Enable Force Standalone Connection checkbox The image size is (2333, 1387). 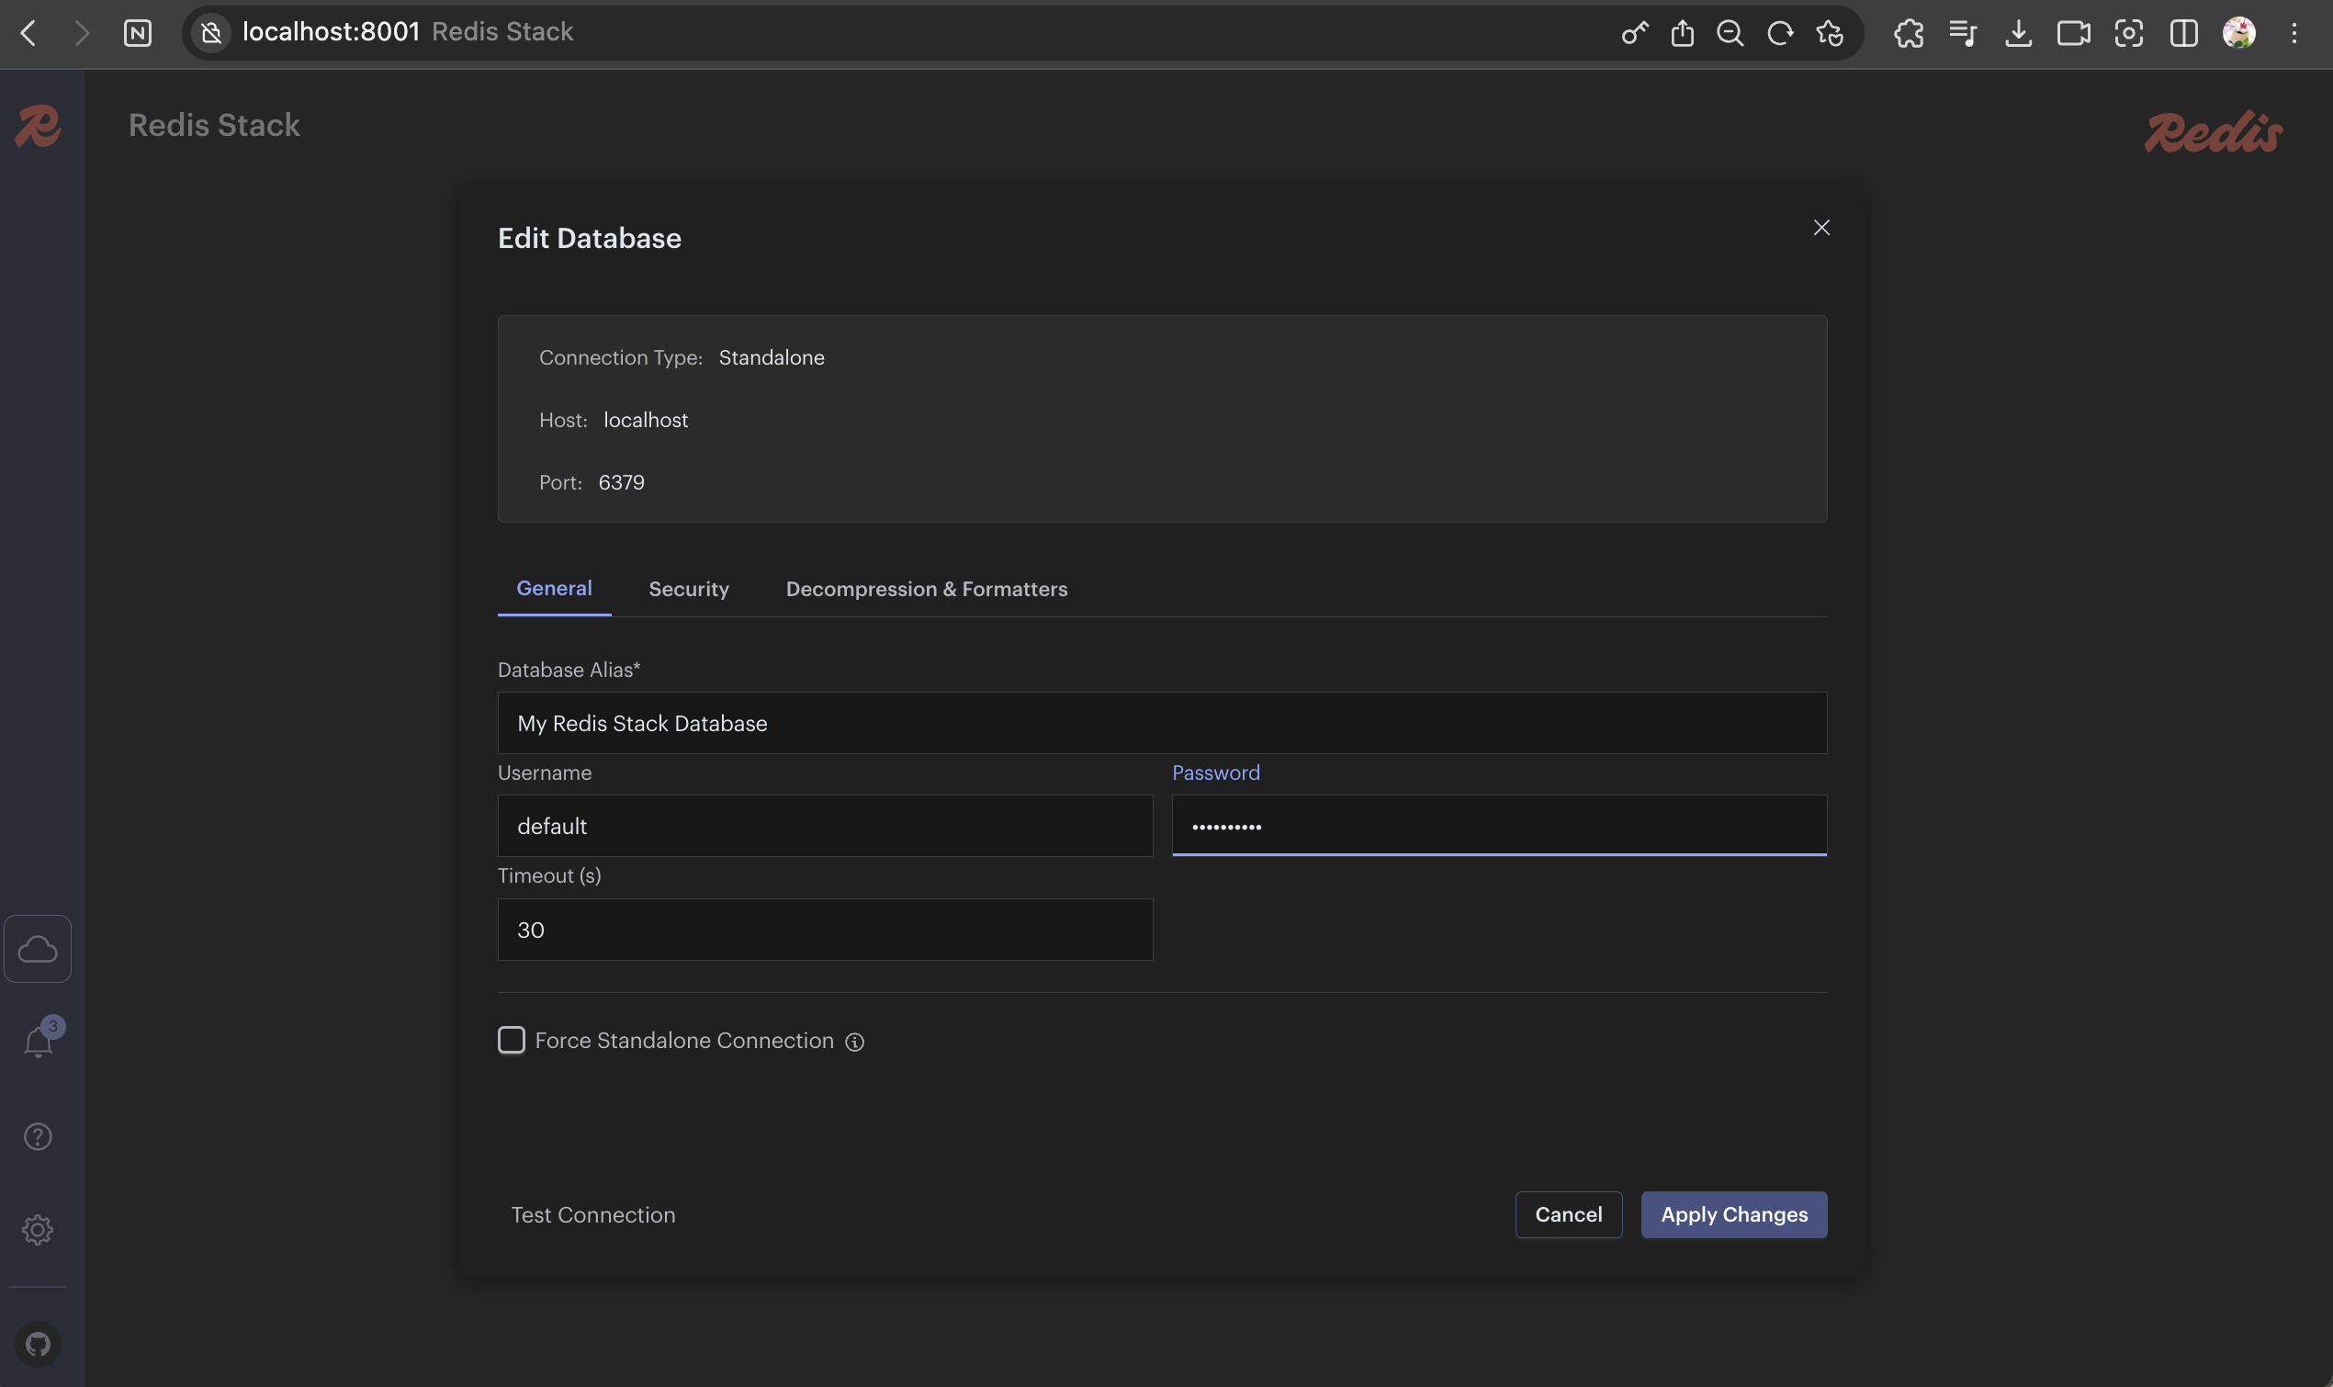point(511,1040)
